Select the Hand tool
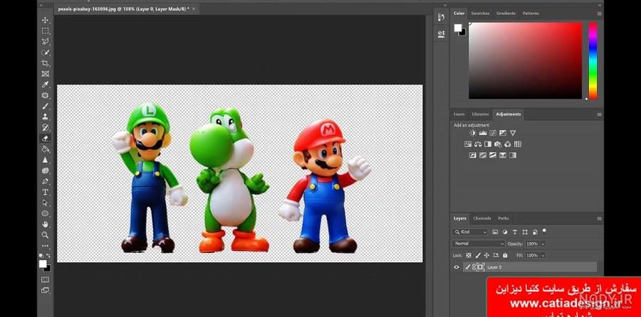Screen dimensions: 641x317 [x=46, y=224]
